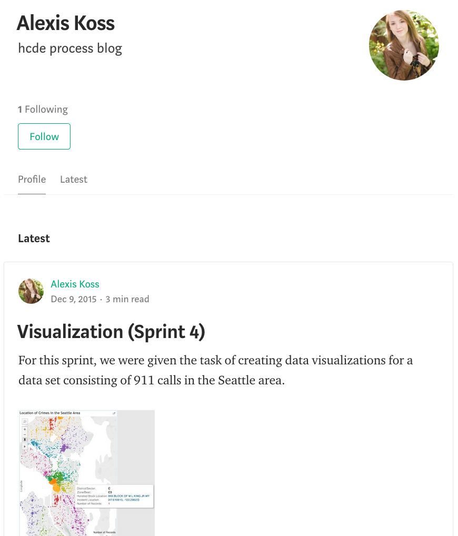Follow Alexis Koss
Viewport: 458px width, 536px height.
pyautogui.click(x=44, y=136)
